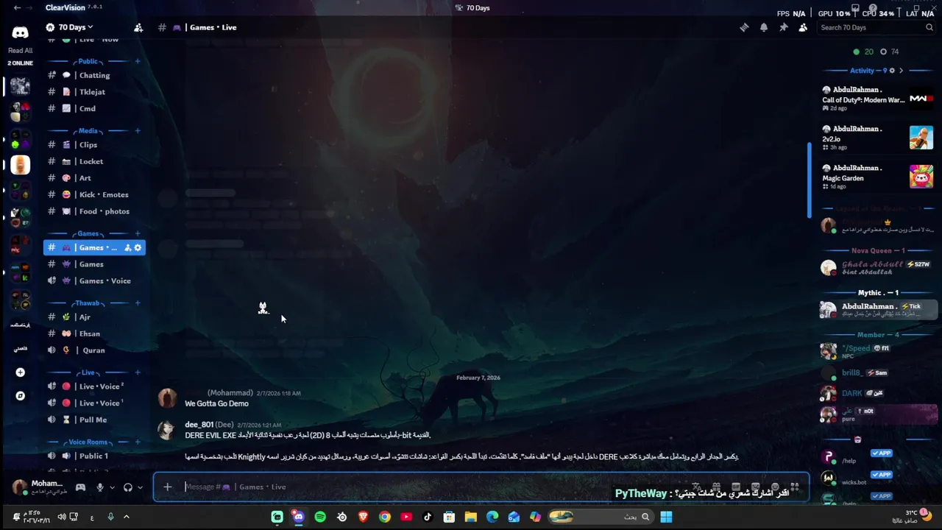The width and height of the screenshot is (942, 530).
Task: Create channel in Media category
Action: point(138,130)
